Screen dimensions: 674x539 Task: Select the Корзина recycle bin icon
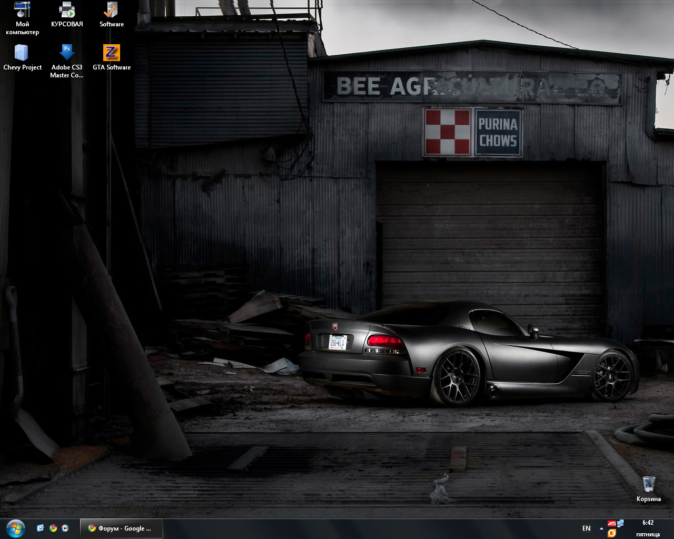pyautogui.click(x=649, y=489)
